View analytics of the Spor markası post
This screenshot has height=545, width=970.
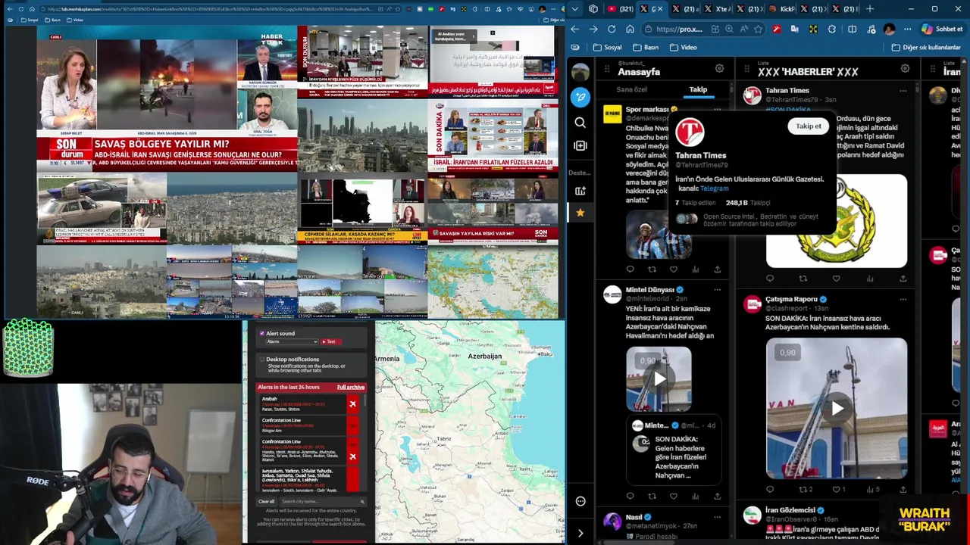(696, 269)
